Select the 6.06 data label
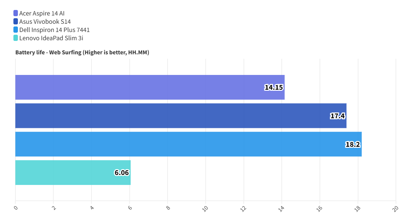Viewport: 409px width, 219px height. [x=122, y=173]
